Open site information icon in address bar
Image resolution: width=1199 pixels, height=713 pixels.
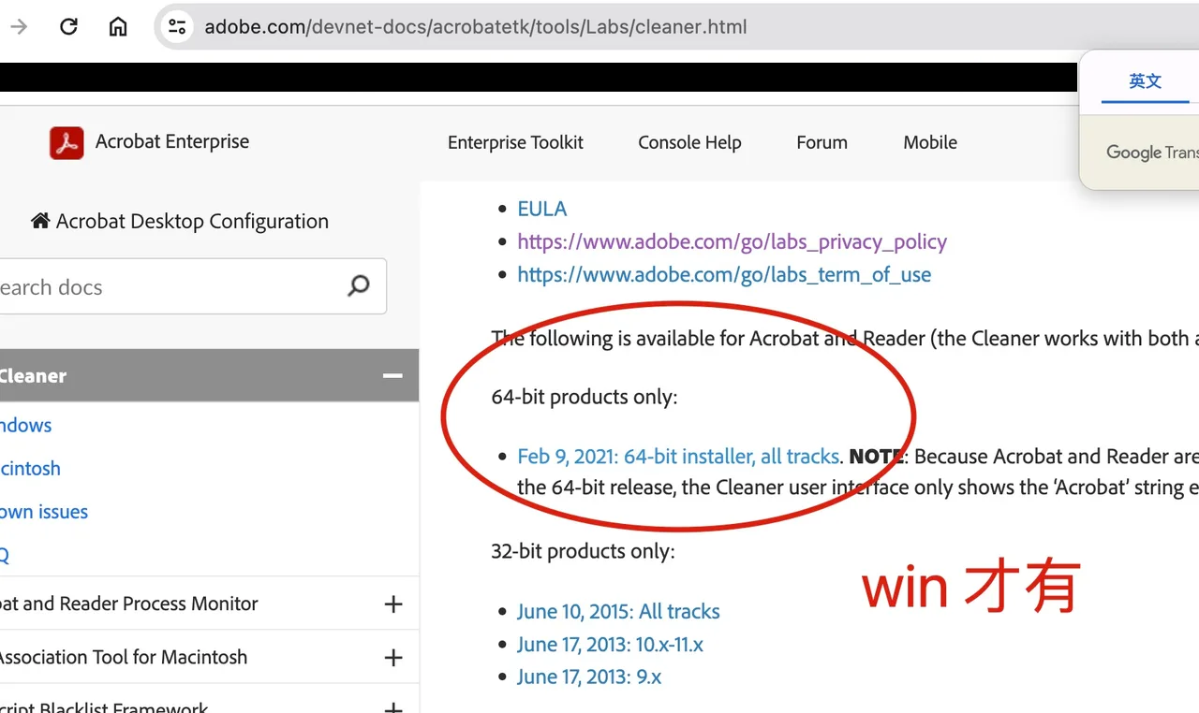tap(178, 26)
